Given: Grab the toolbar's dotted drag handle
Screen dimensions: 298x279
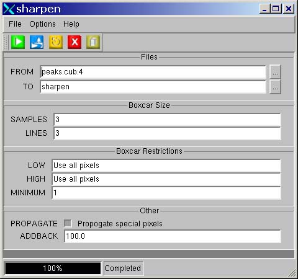Looking at the screenshot, I should tap(6, 42).
